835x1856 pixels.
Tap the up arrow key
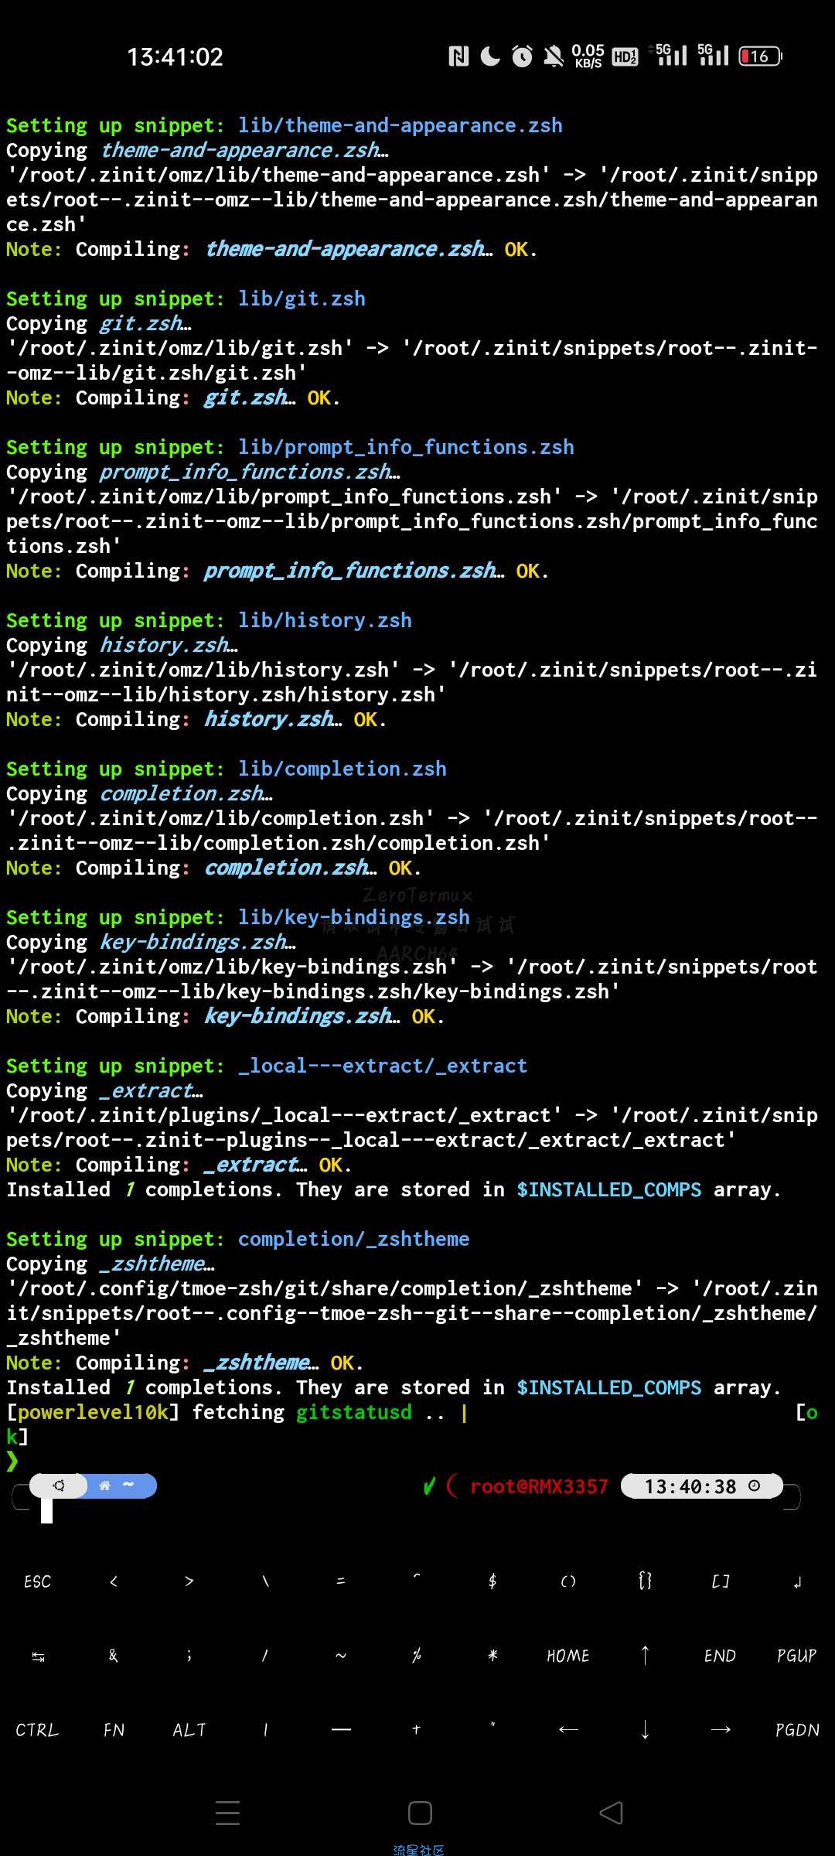click(645, 1656)
